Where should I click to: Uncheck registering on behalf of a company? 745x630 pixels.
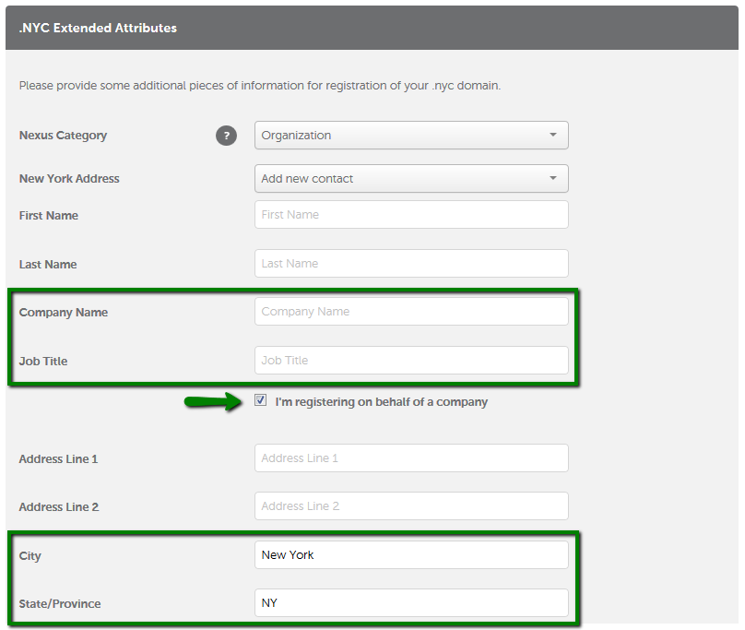point(260,400)
